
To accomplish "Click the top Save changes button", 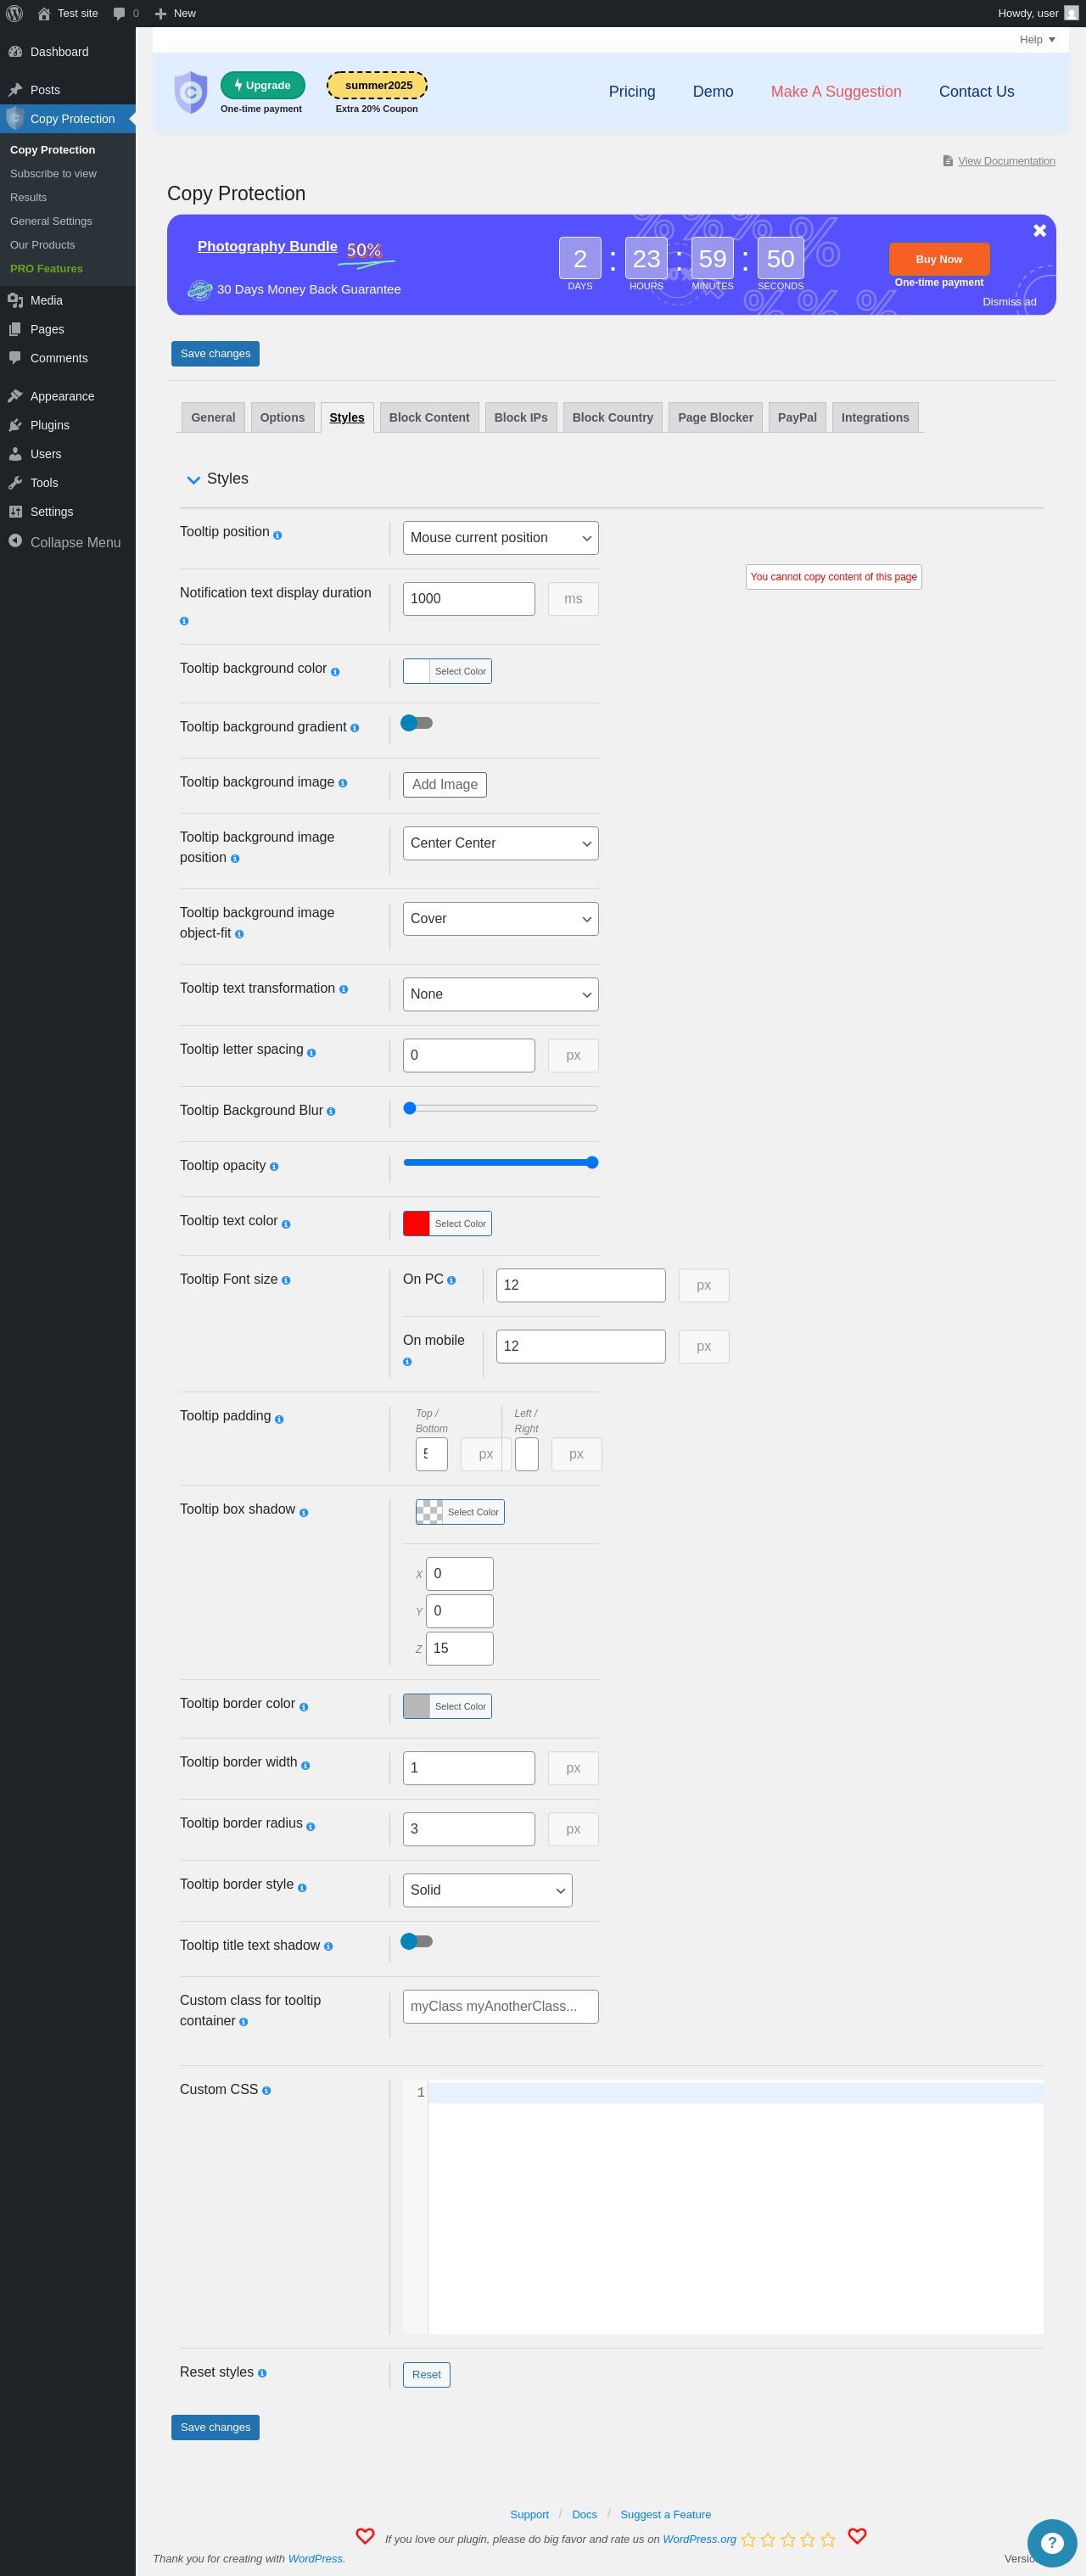I will point(215,354).
